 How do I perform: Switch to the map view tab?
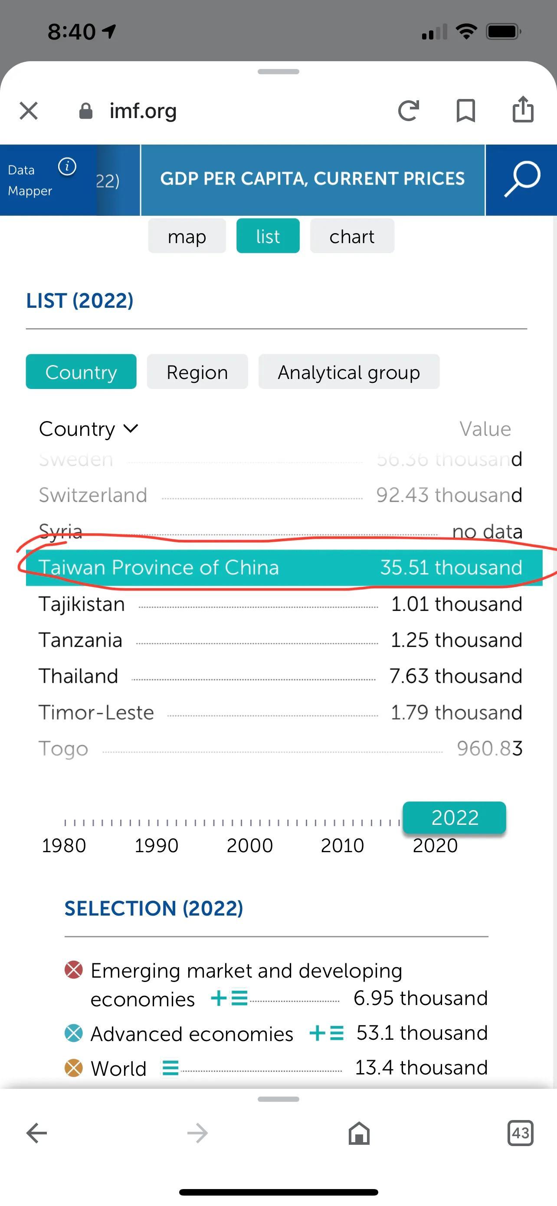187,236
